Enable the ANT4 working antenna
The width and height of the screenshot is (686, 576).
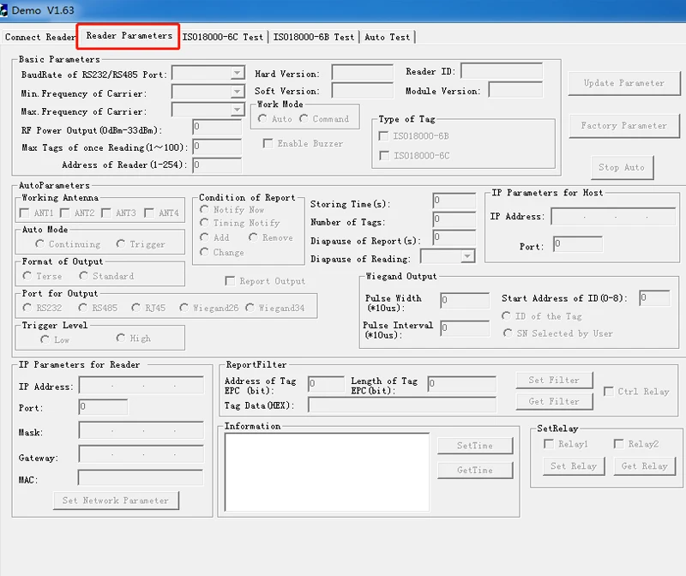click(x=149, y=213)
